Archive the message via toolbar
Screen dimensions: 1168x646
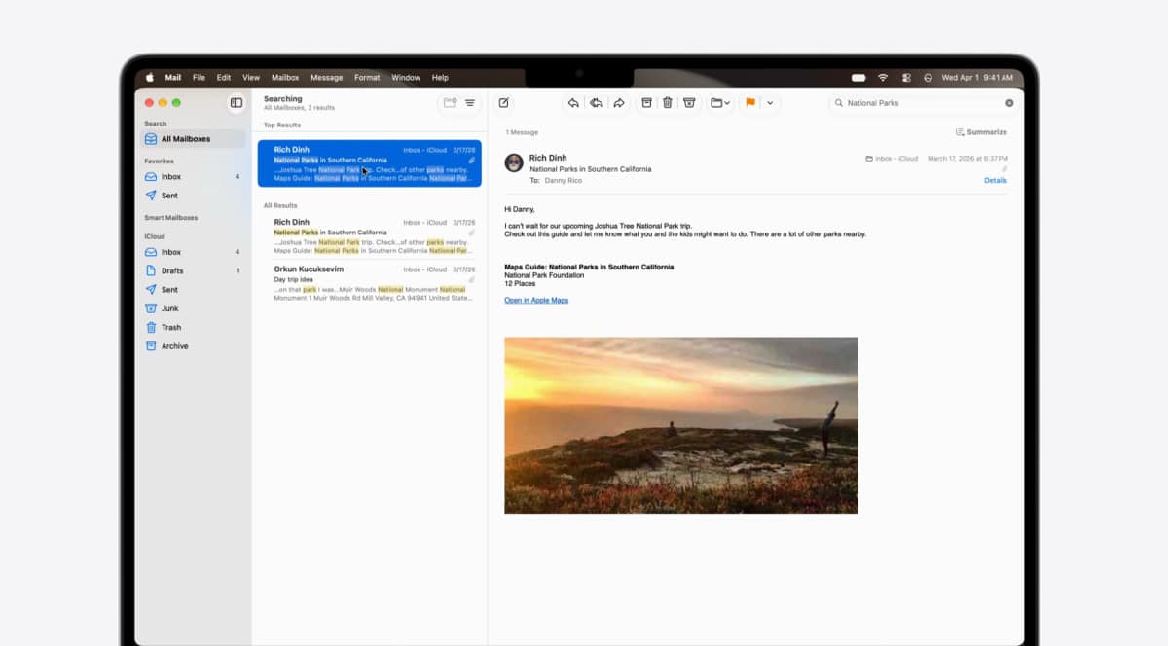646,103
